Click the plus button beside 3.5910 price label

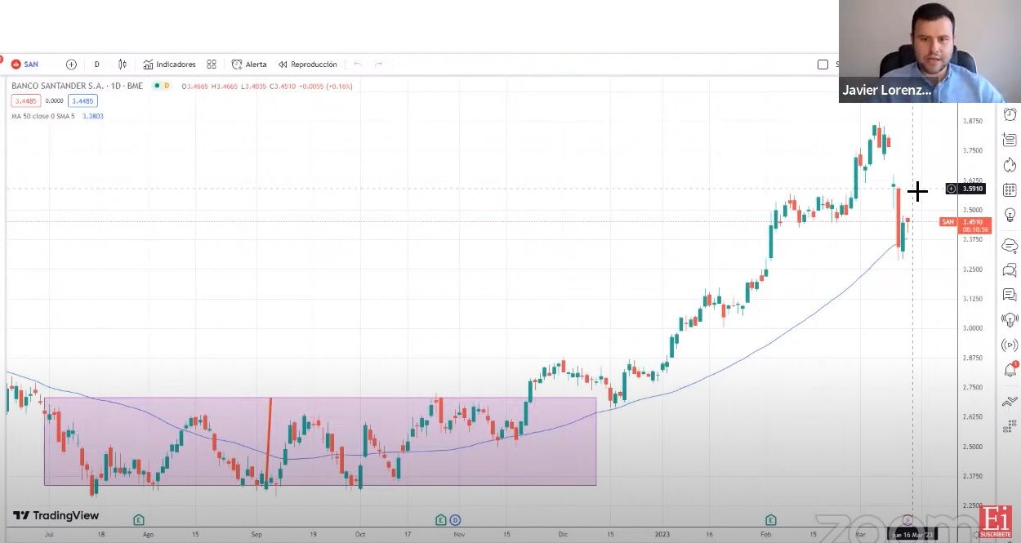point(952,189)
